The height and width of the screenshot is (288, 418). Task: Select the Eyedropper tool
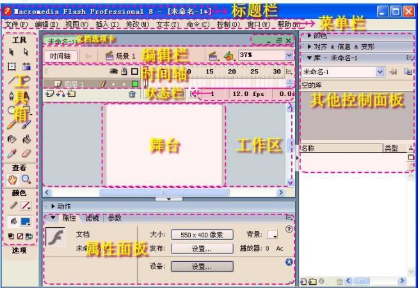click(x=12, y=154)
